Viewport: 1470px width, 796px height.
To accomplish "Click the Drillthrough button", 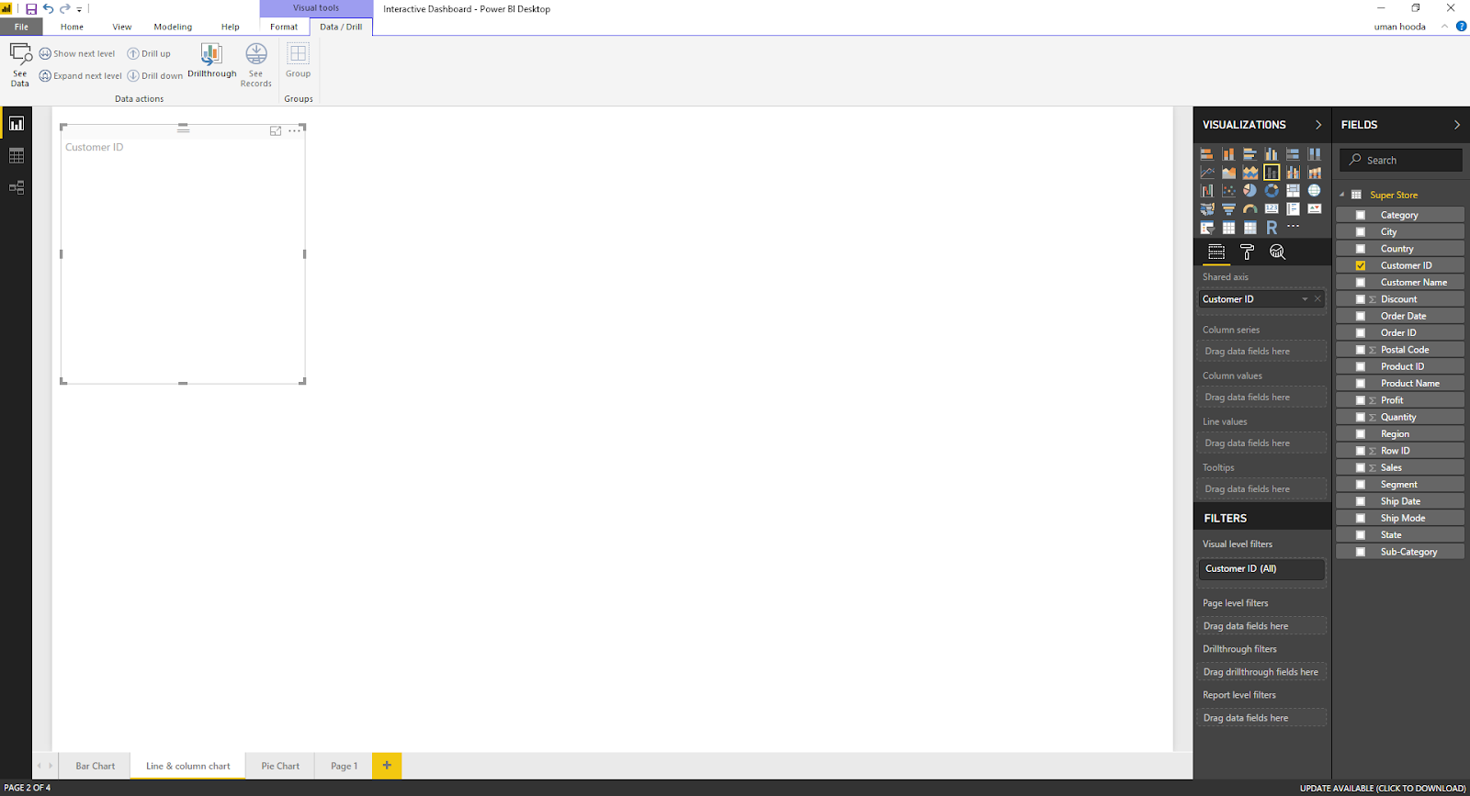I will click(212, 61).
